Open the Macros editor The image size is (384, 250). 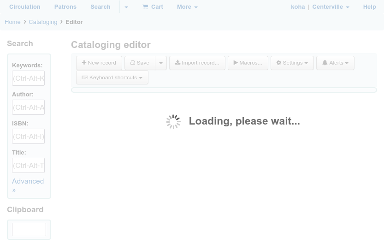coord(248,63)
